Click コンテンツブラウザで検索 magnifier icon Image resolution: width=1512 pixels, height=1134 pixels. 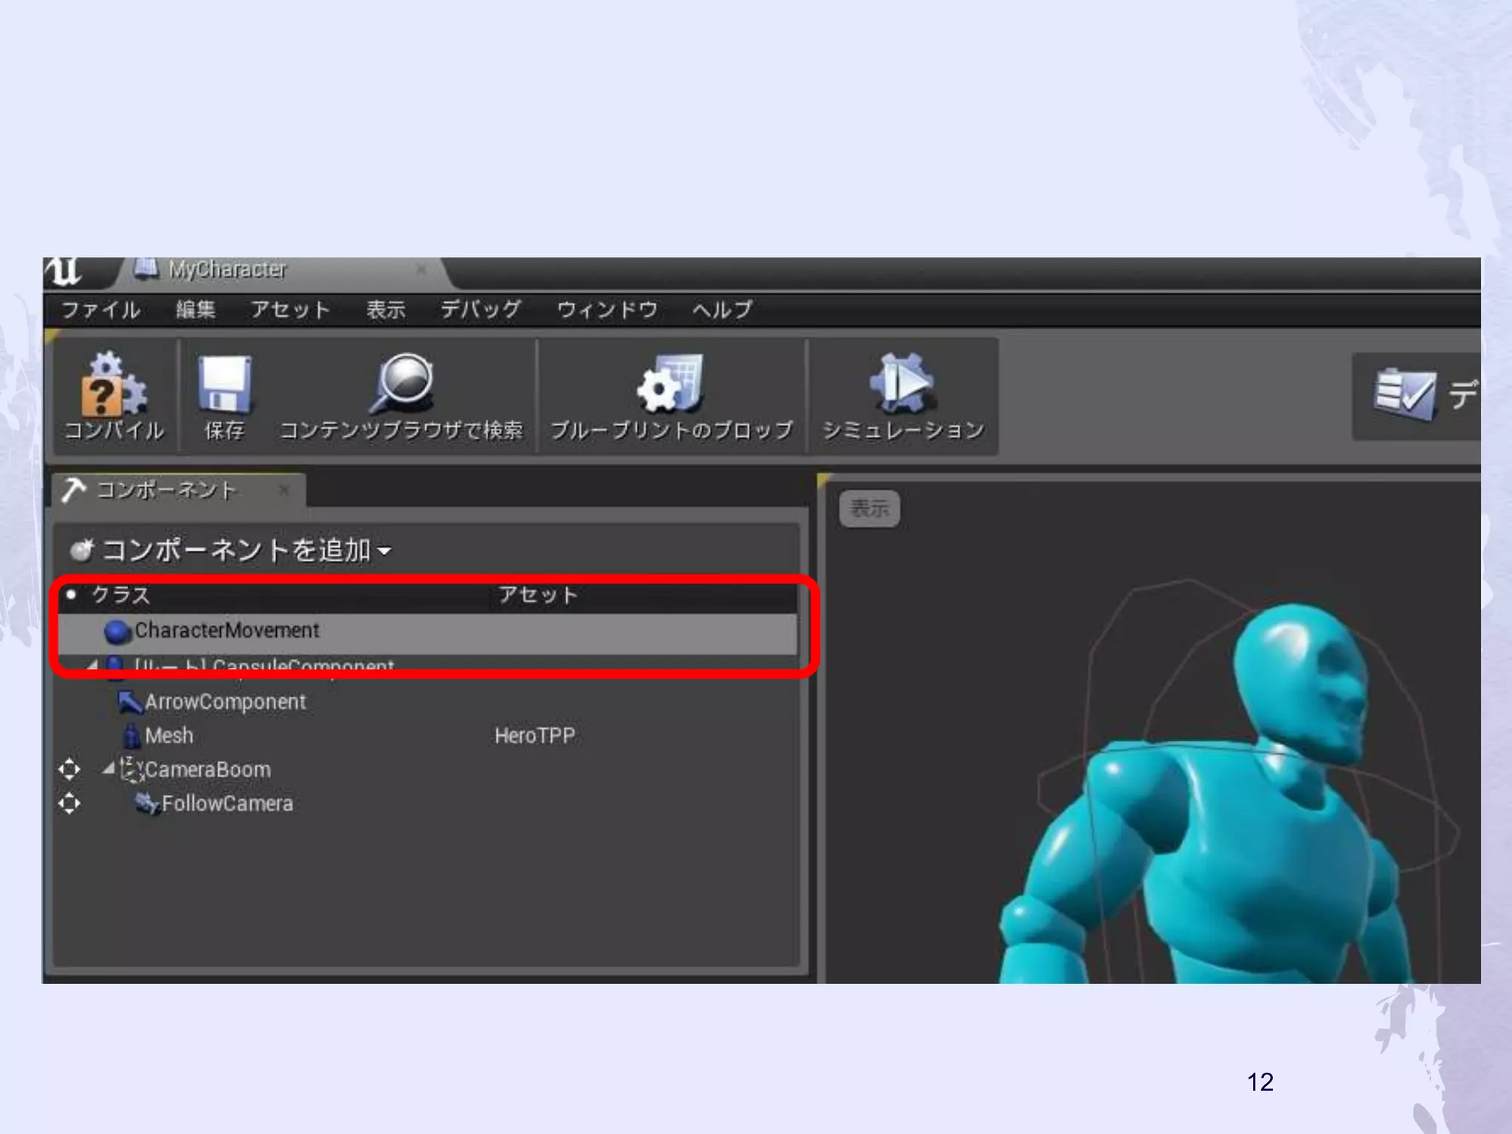[402, 383]
